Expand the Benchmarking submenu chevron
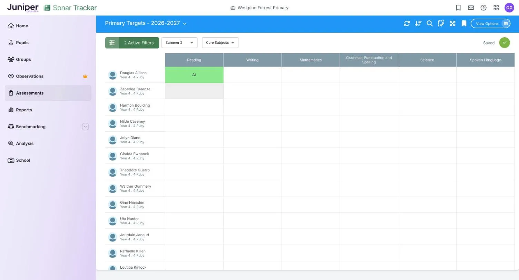This screenshot has height=280, width=519. [85, 127]
